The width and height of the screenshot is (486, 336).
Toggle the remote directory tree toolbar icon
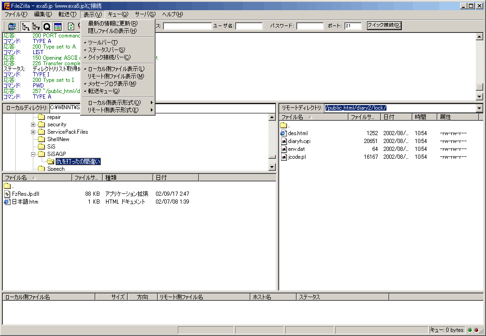point(36,26)
